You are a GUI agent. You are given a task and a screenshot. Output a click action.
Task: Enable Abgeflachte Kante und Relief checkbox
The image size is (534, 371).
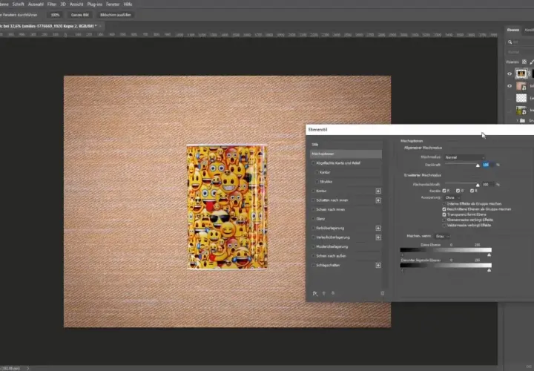coord(313,163)
